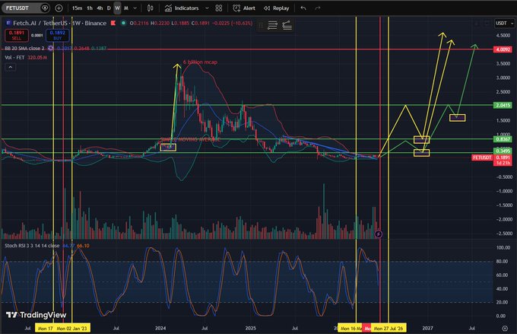Switch the chart interval to 15m

pyautogui.click(x=77, y=8)
